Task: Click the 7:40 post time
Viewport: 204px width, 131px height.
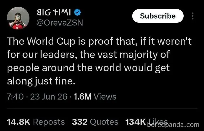Action: 15,97
